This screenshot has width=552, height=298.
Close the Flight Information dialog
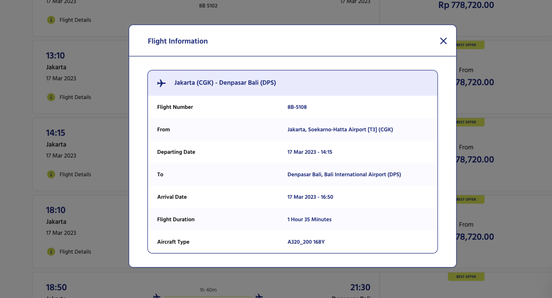[x=443, y=41]
